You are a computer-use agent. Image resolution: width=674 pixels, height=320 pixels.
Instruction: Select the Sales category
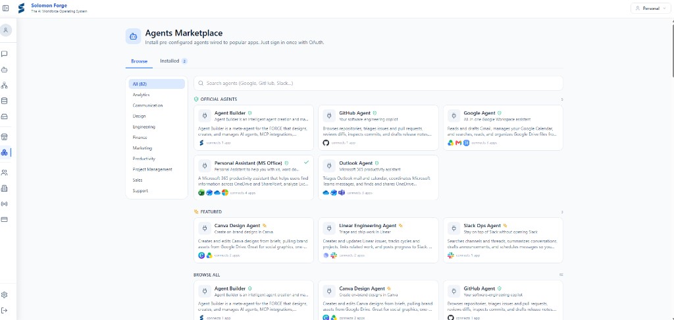[157, 180]
